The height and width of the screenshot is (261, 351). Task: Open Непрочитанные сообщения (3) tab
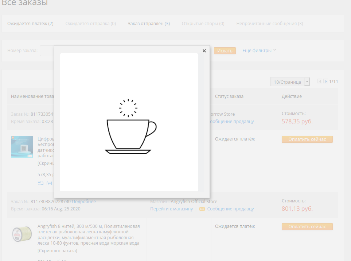[x=269, y=24]
